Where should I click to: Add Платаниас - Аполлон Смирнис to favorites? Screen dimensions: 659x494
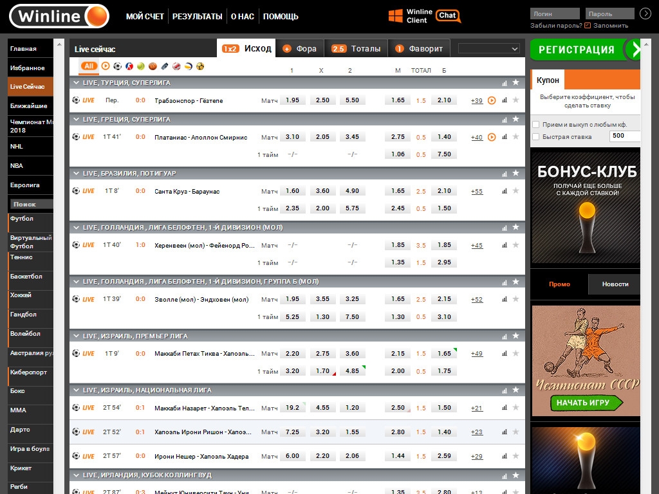click(x=515, y=136)
